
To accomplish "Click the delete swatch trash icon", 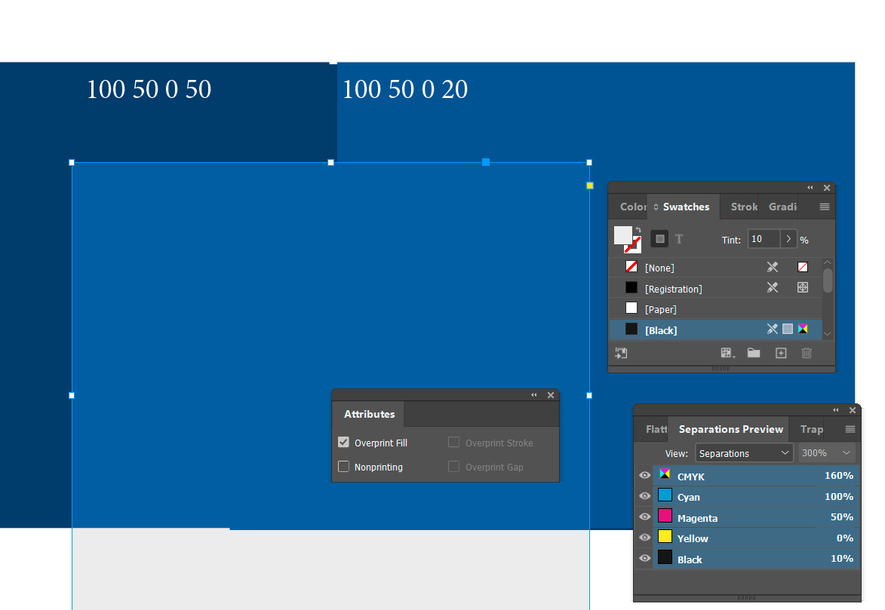I will click(x=807, y=353).
